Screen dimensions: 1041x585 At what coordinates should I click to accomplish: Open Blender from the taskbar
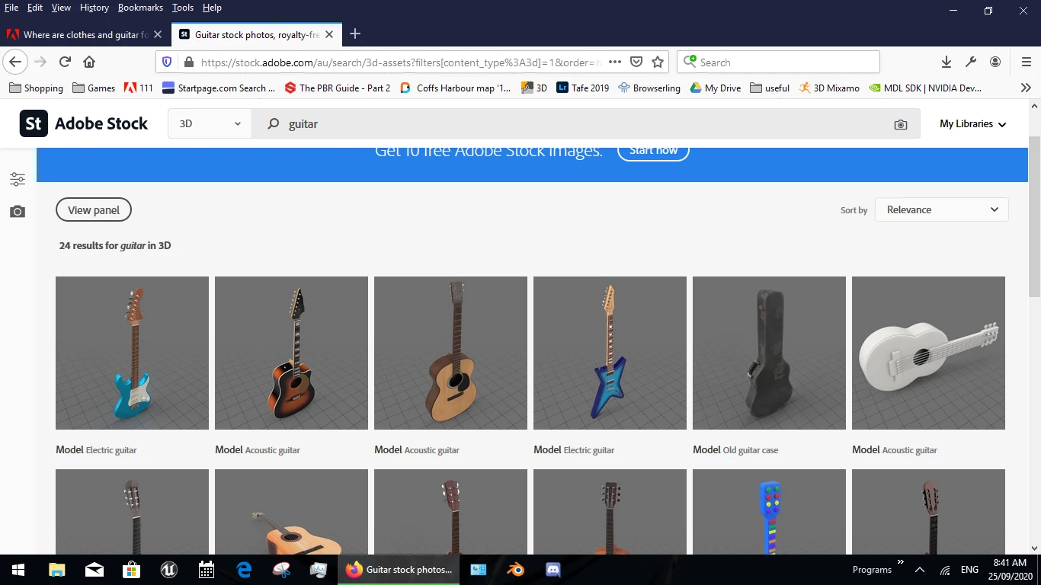click(x=516, y=569)
